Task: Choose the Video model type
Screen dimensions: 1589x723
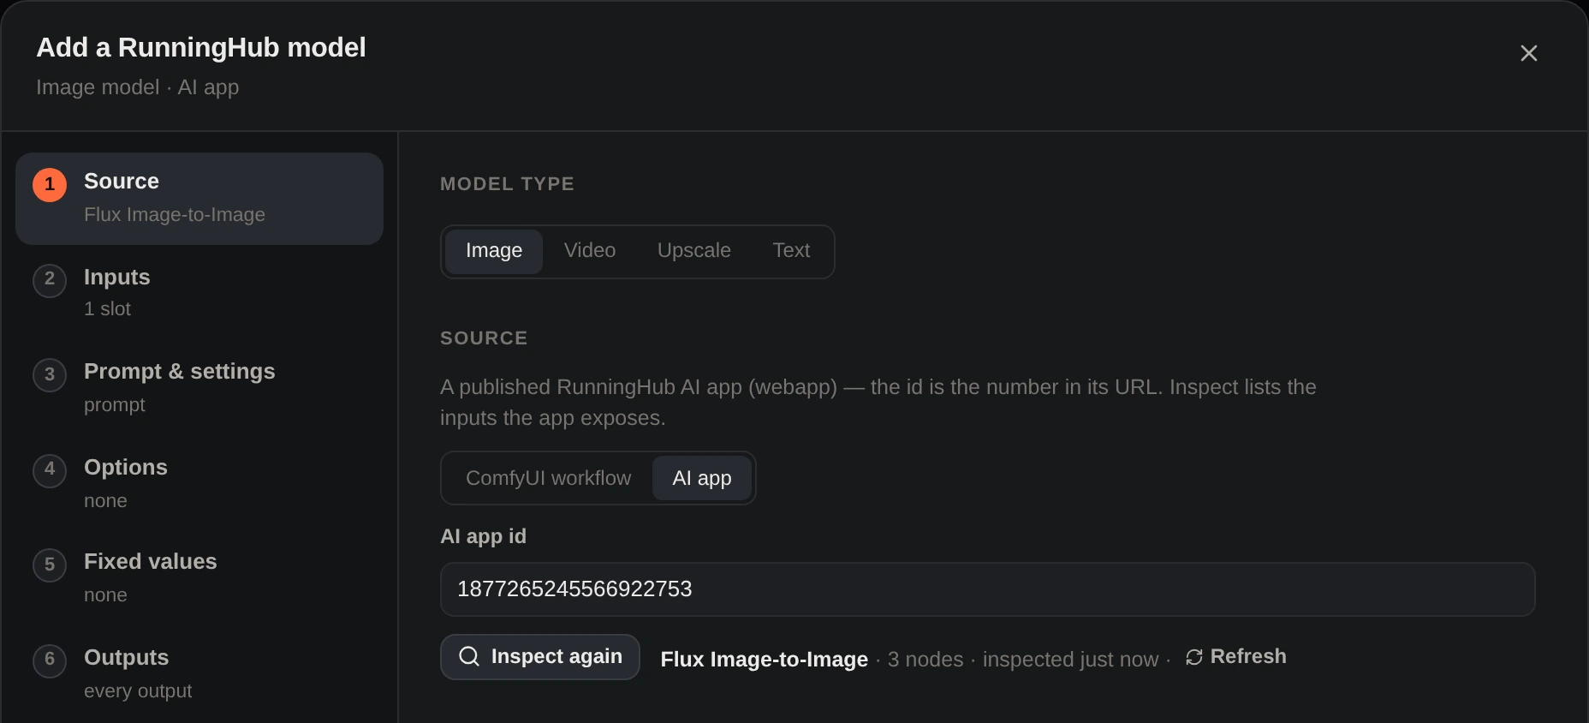Action: (x=590, y=251)
